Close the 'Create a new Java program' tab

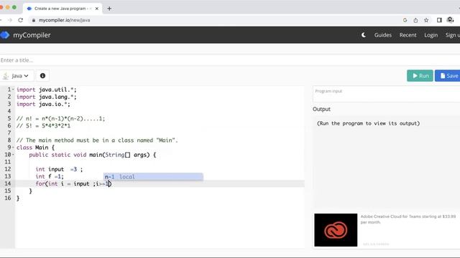[x=97, y=9]
